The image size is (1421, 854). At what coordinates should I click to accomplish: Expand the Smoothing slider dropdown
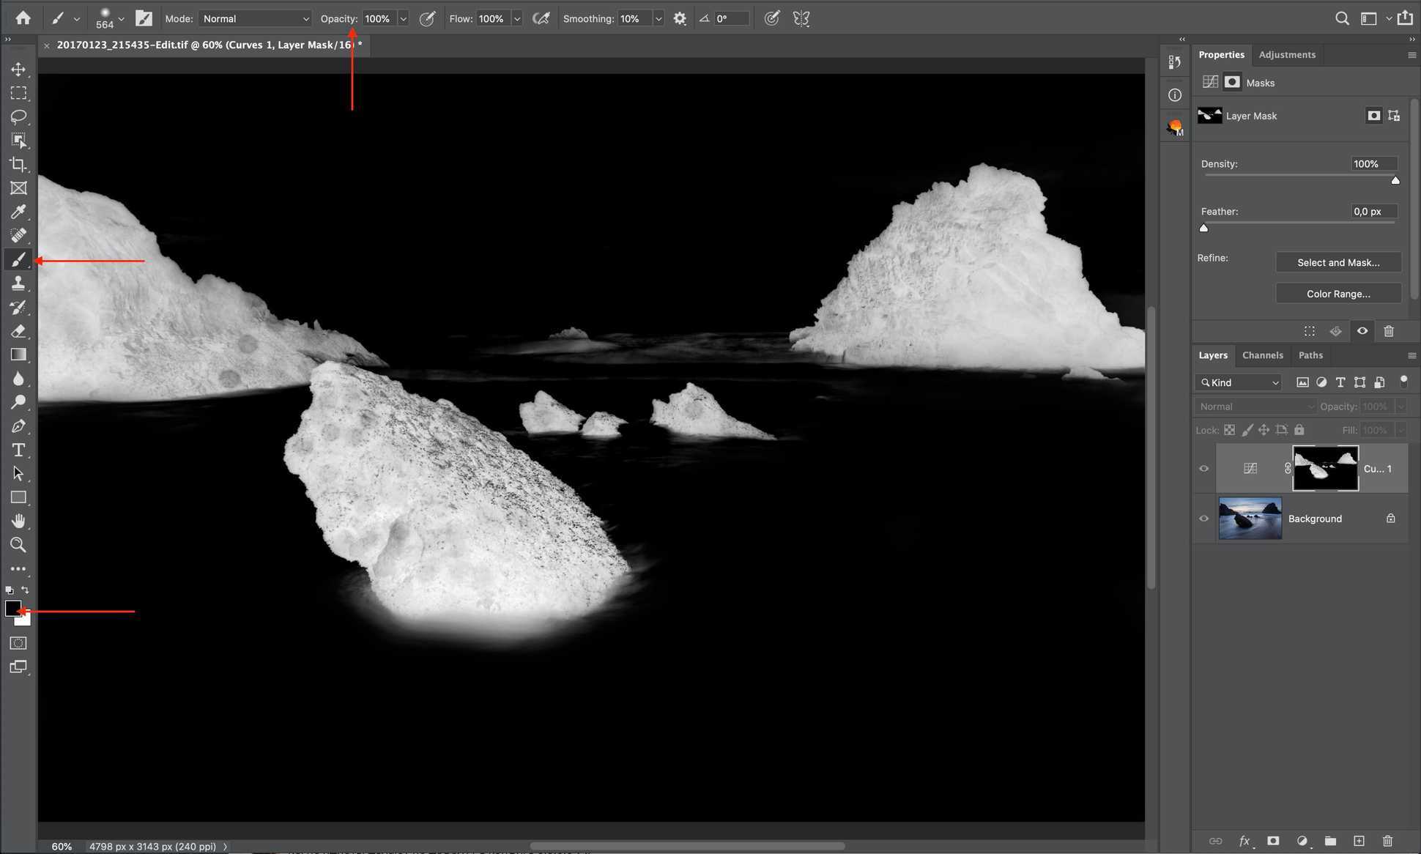(658, 18)
